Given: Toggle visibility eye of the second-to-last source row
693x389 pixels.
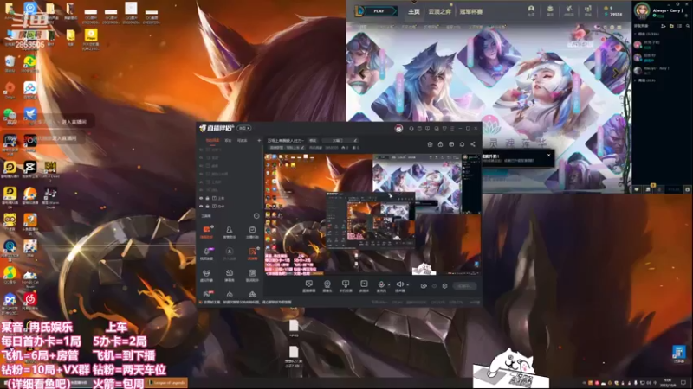Looking at the screenshot, I should 201,198.
